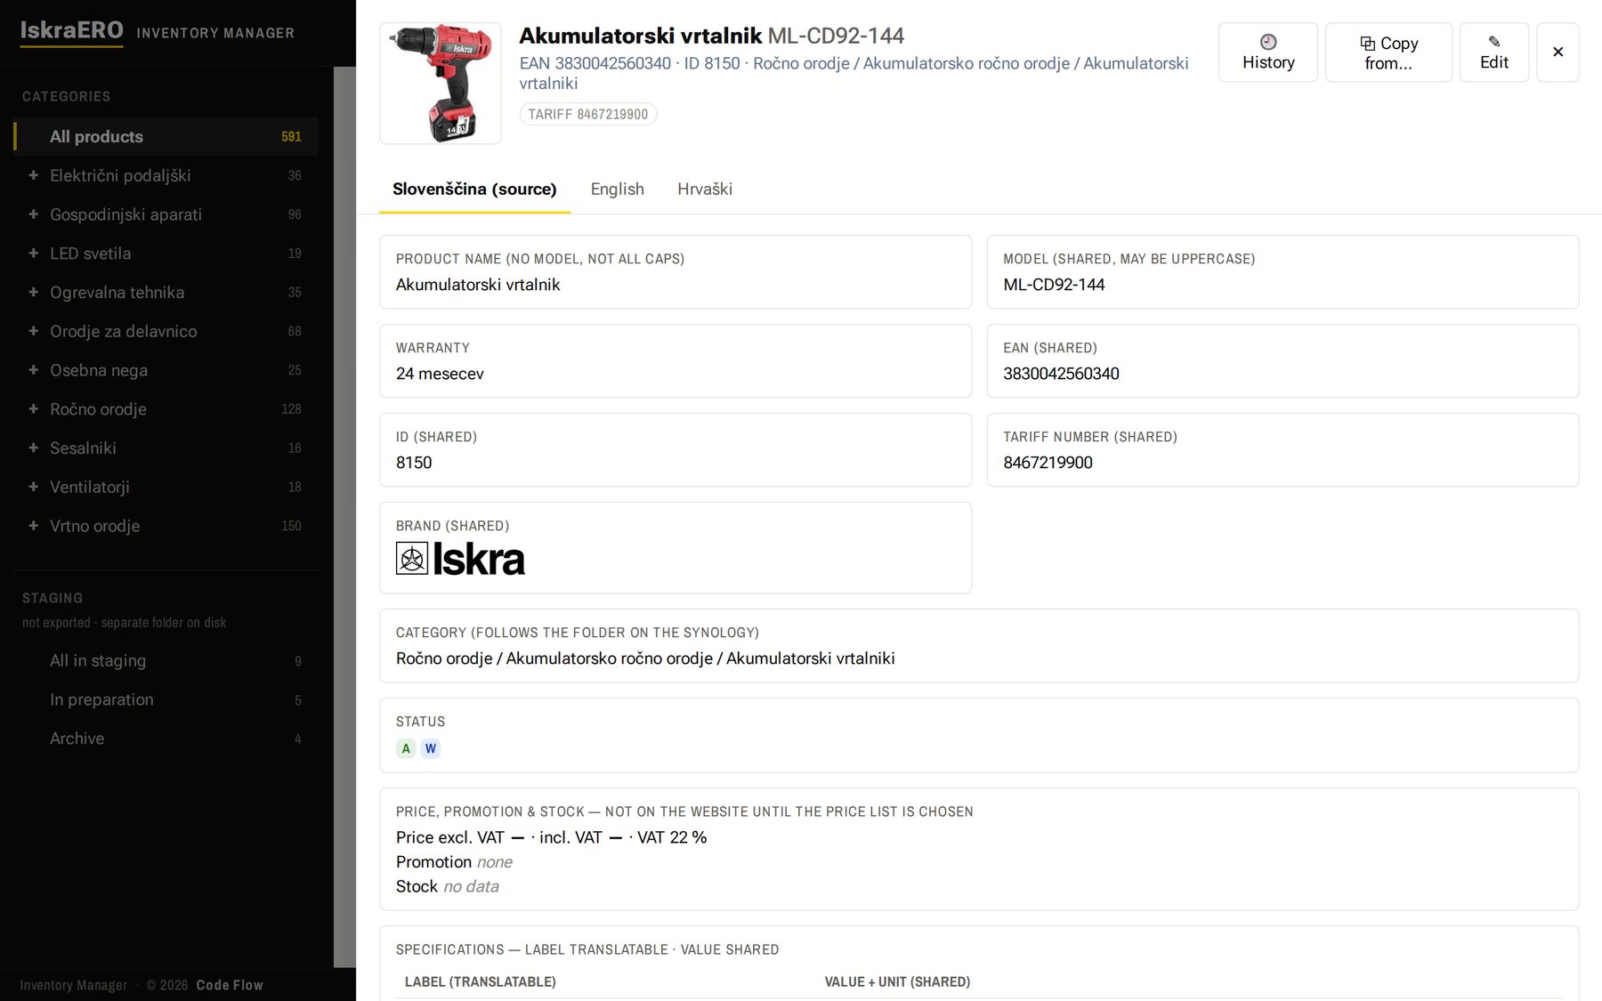
Task: Expand the Gospodinjski aparati category
Action: [x=33, y=214]
